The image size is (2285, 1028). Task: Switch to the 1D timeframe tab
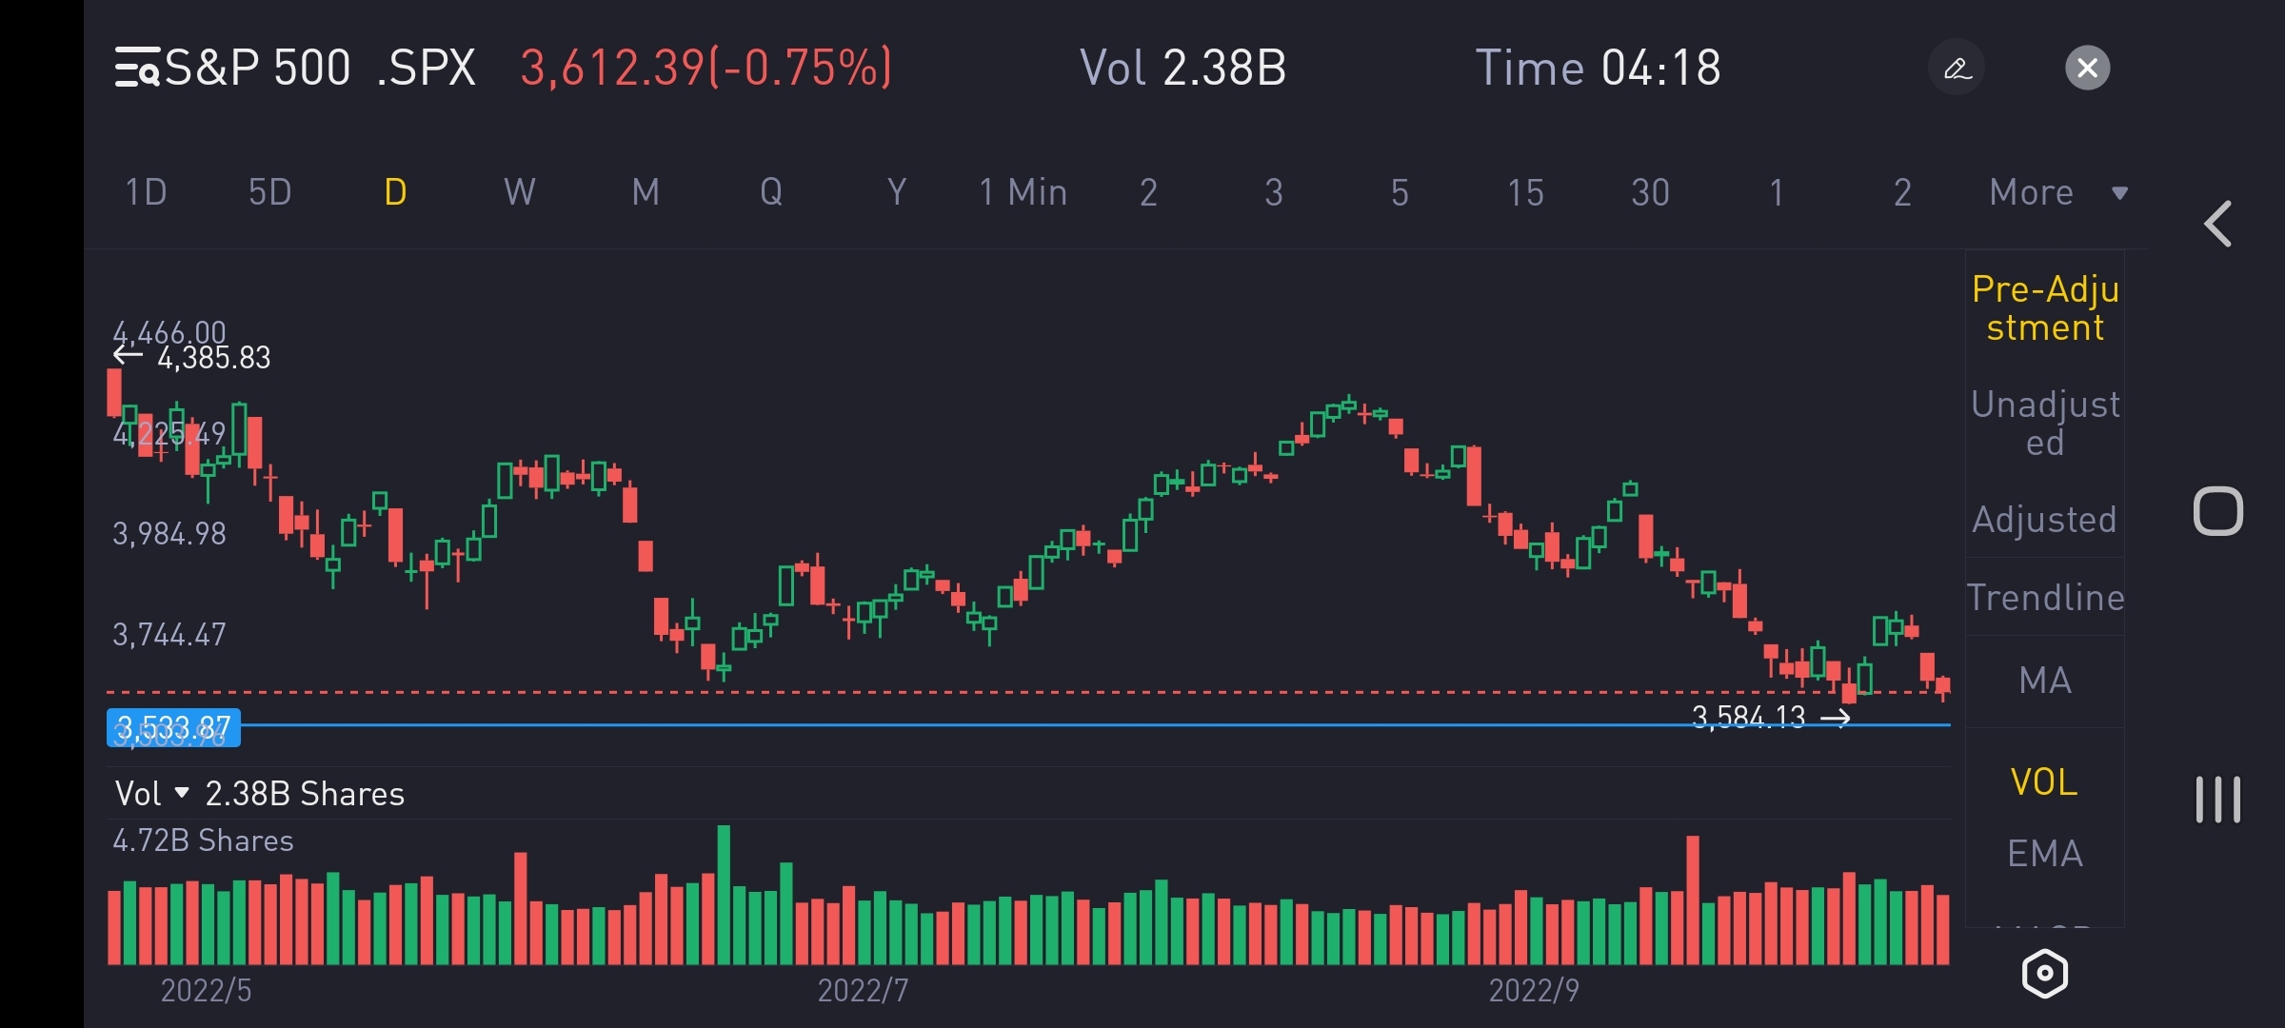click(x=146, y=192)
